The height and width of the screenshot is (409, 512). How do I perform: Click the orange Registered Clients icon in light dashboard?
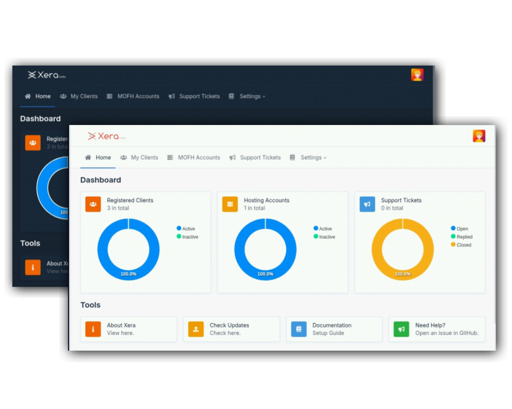coord(93,204)
